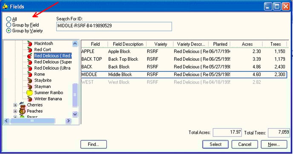Select the APPLE field row
The width and height of the screenshot is (293, 154).
(x=184, y=51)
